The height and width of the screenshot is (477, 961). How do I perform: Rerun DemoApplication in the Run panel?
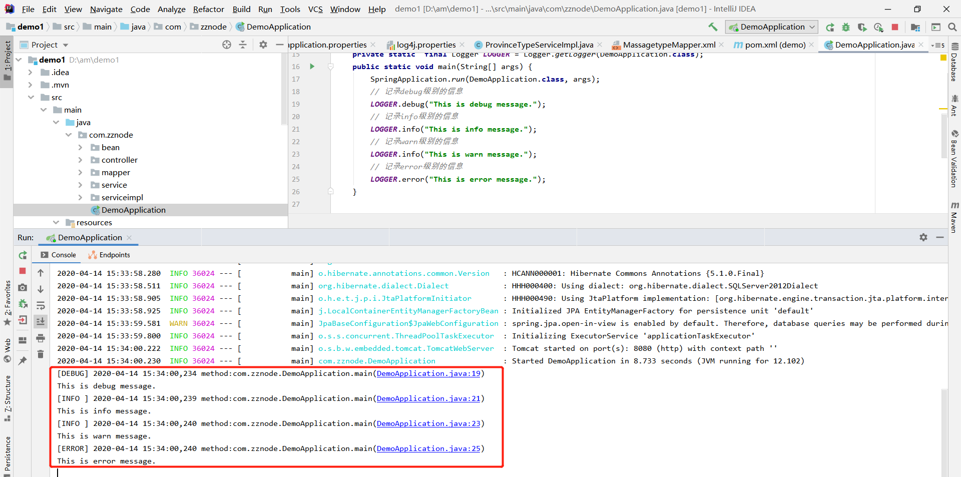[23, 255]
